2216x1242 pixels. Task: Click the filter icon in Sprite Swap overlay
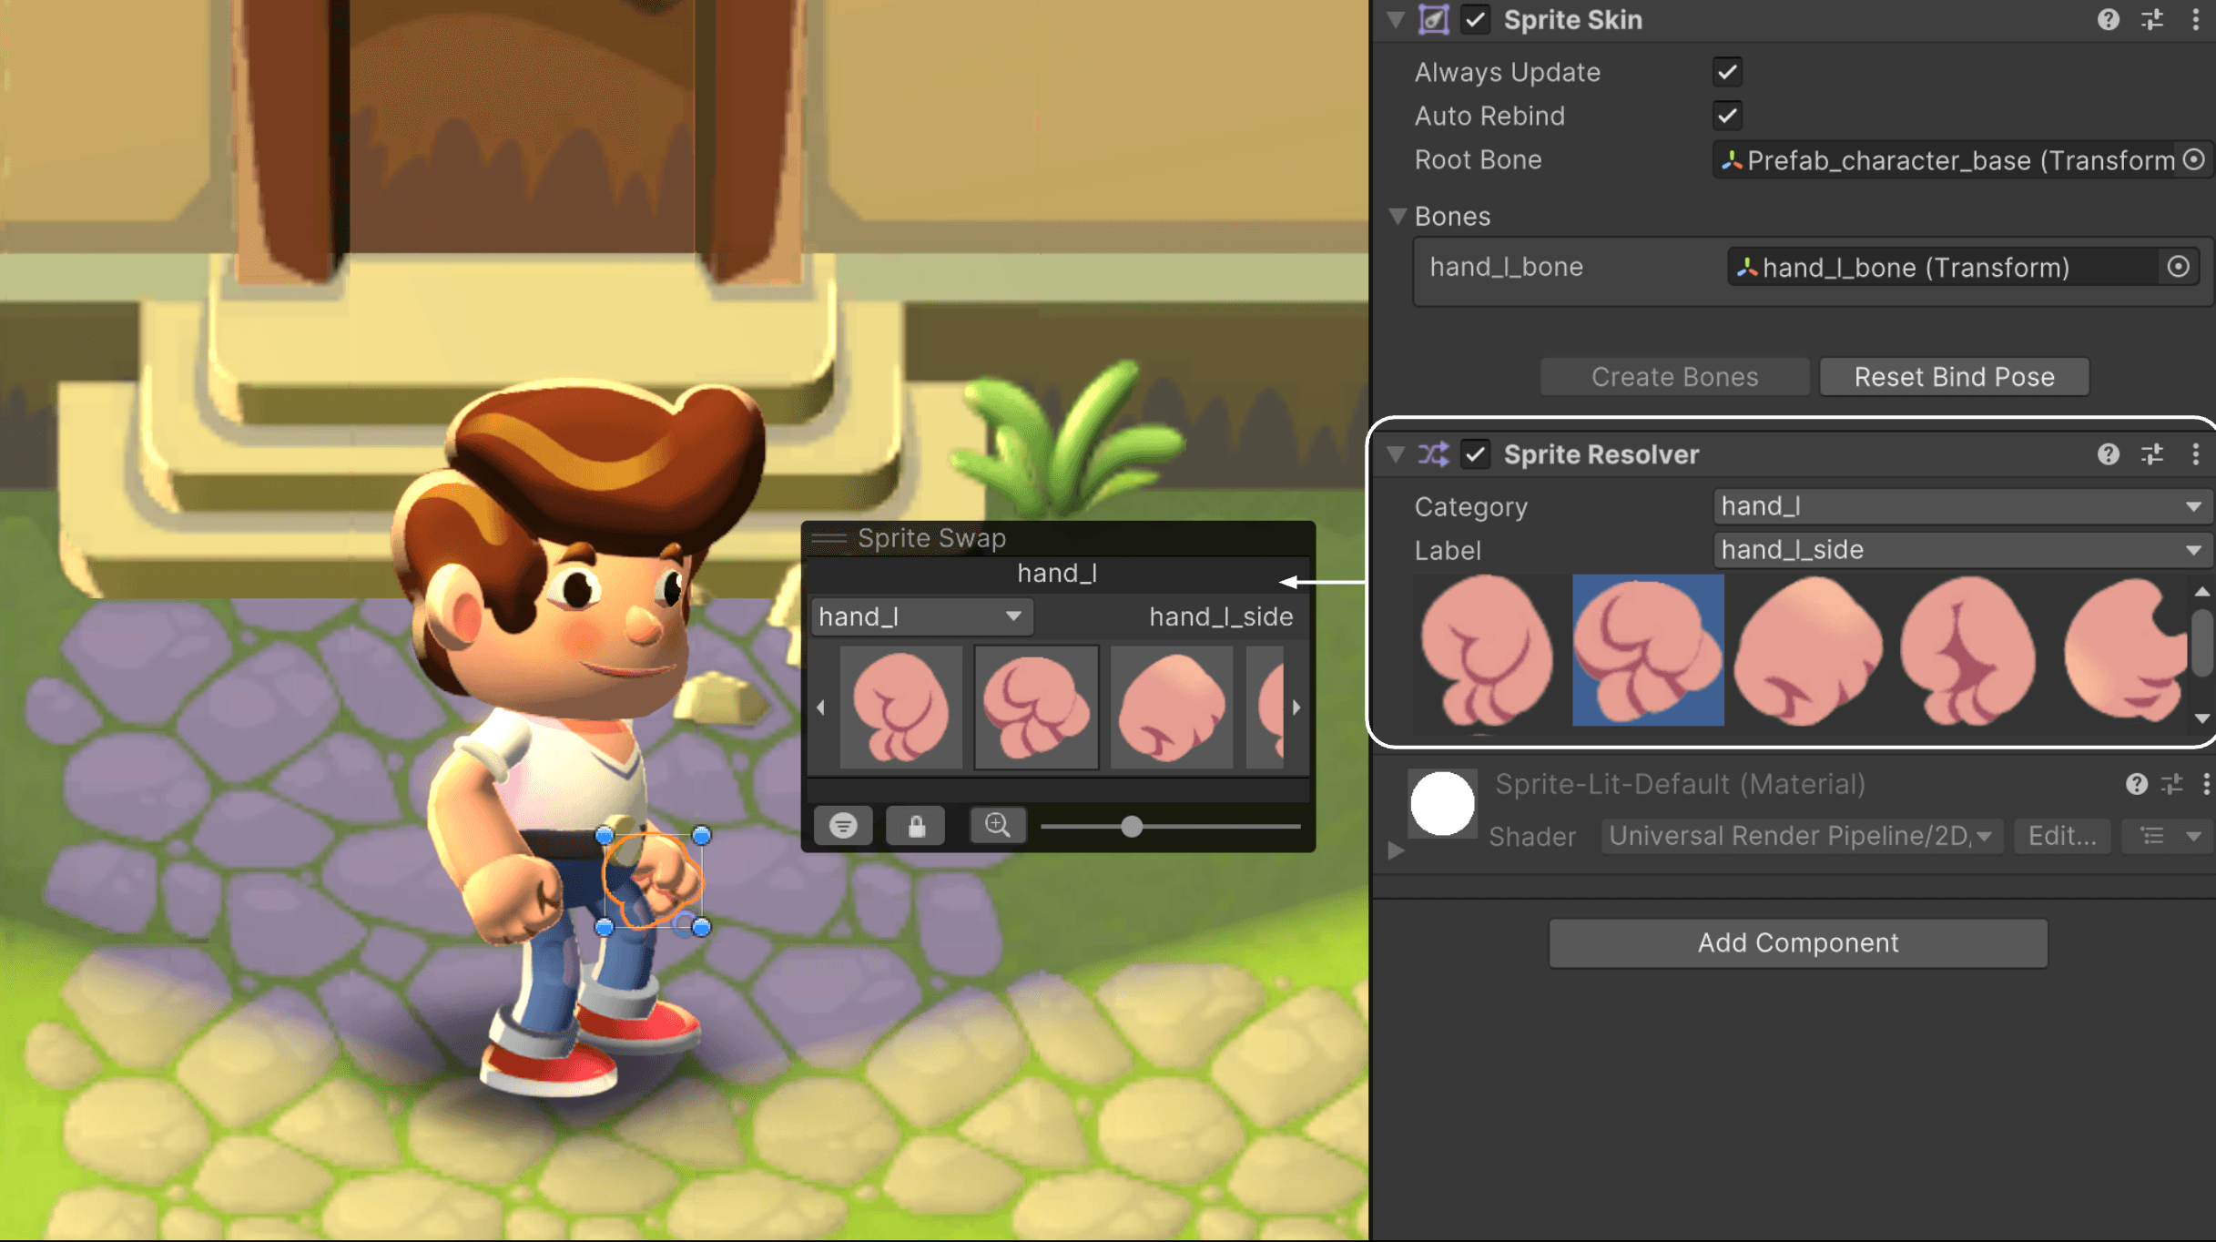coord(842,825)
